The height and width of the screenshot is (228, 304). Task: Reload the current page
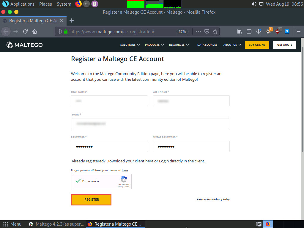pyautogui.click(x=25, y=31)
